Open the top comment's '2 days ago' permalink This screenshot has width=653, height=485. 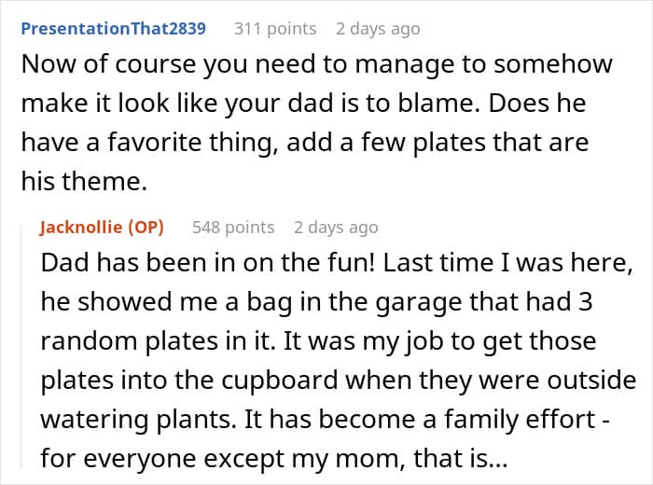pyautogui.click(x=378, y=29)
